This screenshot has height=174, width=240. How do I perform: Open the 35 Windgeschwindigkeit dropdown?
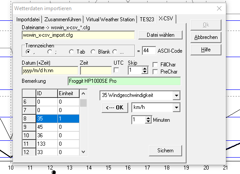click(176, 96)
